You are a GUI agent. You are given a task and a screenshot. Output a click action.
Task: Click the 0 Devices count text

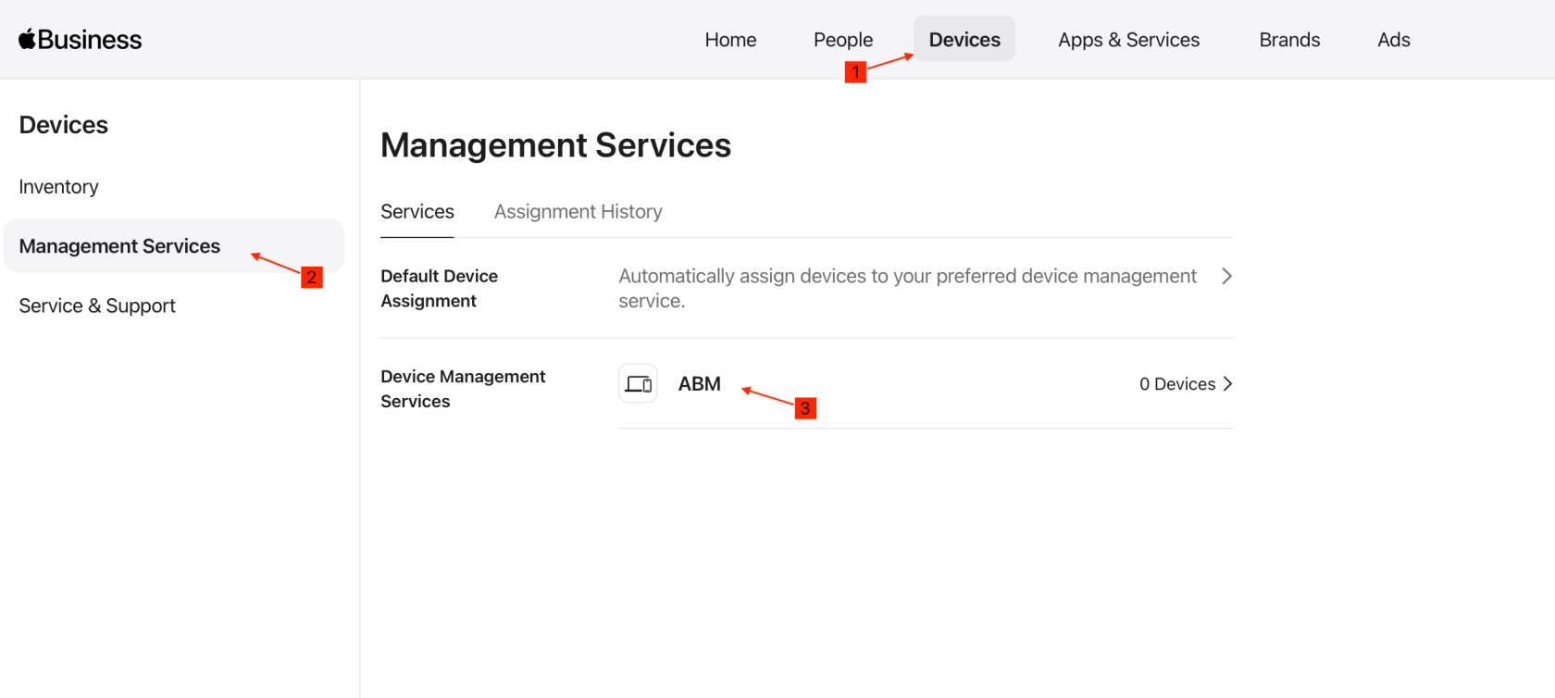click(x=1177, y=384)
